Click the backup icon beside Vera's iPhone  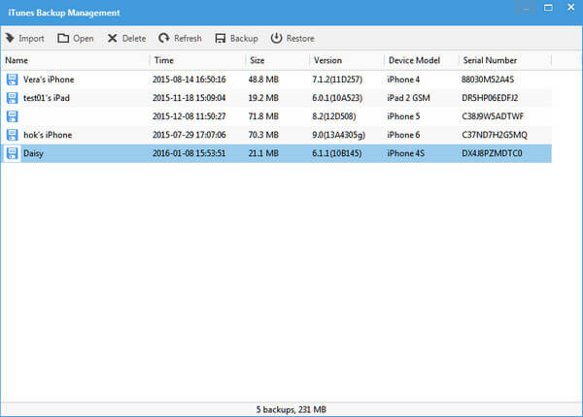click(12, 79)
